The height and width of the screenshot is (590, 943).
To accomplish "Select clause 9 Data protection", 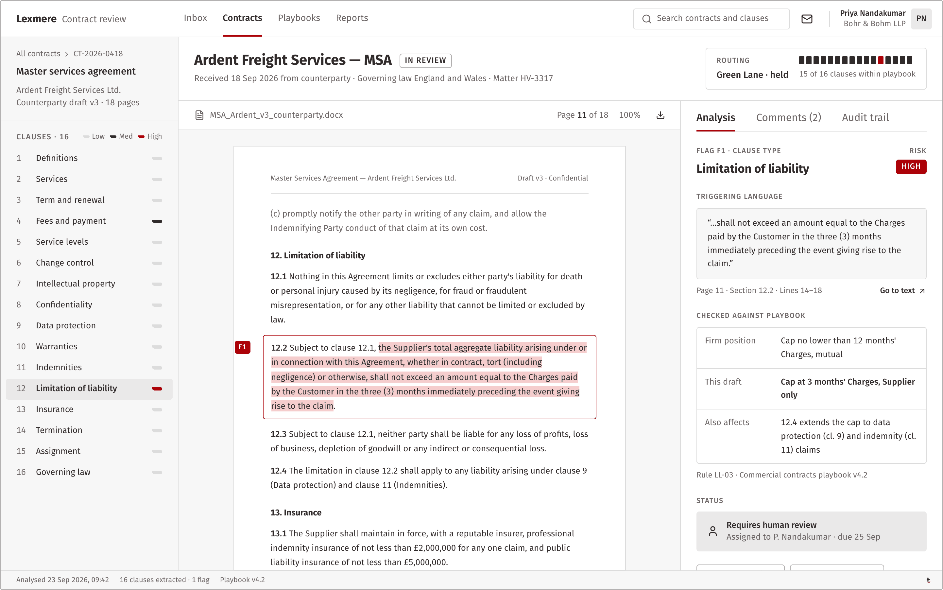I will click(x=89, y=326).
